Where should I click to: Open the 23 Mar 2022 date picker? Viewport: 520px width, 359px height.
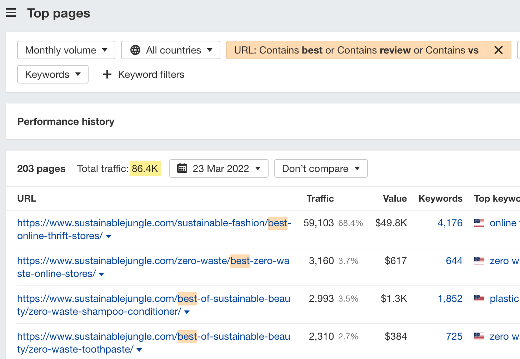(219, 168)
